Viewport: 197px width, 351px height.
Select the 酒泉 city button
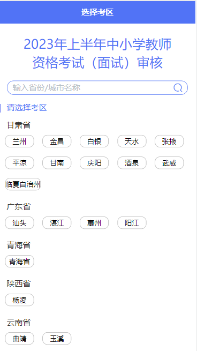pos(132,163)
